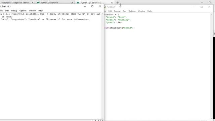Open Options menu in IDLE Shell window
Screen dimensions: 215x121
(23, 10)
